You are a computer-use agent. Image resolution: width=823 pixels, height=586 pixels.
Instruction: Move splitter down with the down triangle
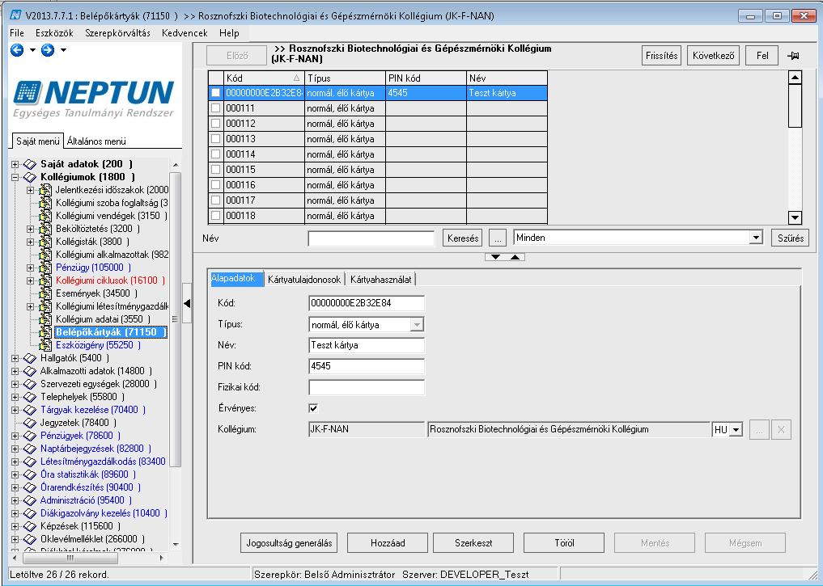pos(495,257)
